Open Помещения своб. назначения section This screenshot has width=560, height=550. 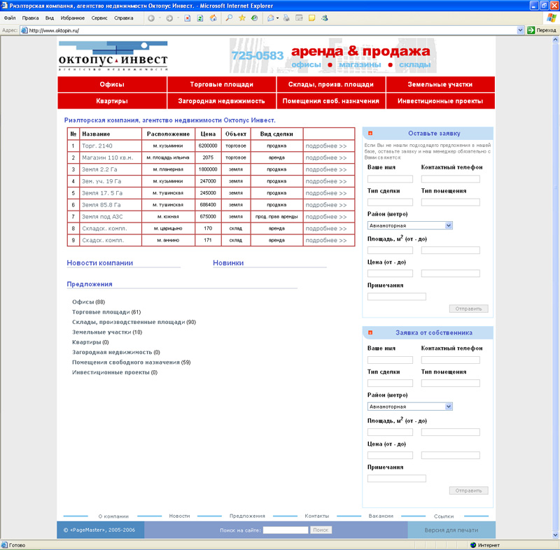pyautogui.click(x=330, y=101)
